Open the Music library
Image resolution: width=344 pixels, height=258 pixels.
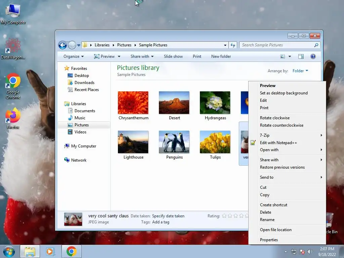(80, 118)
